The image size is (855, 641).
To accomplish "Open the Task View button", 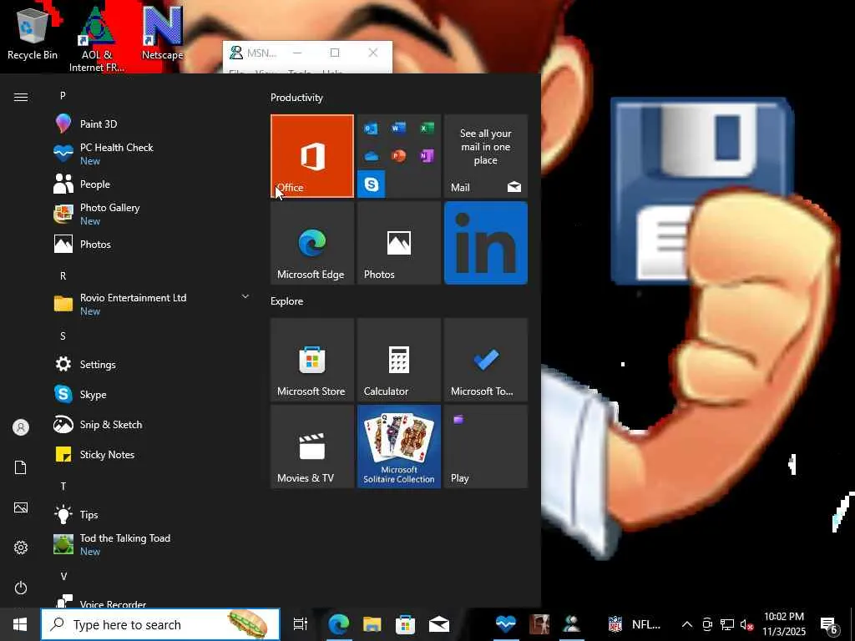I will coord(301,624).
